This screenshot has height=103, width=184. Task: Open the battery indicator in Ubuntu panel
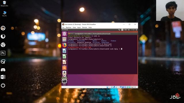click(125, 30)
